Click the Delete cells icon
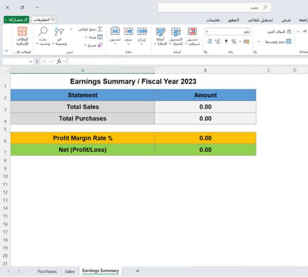Image resolution: width=308 pixels, height=277 pixels. point(128,32)
